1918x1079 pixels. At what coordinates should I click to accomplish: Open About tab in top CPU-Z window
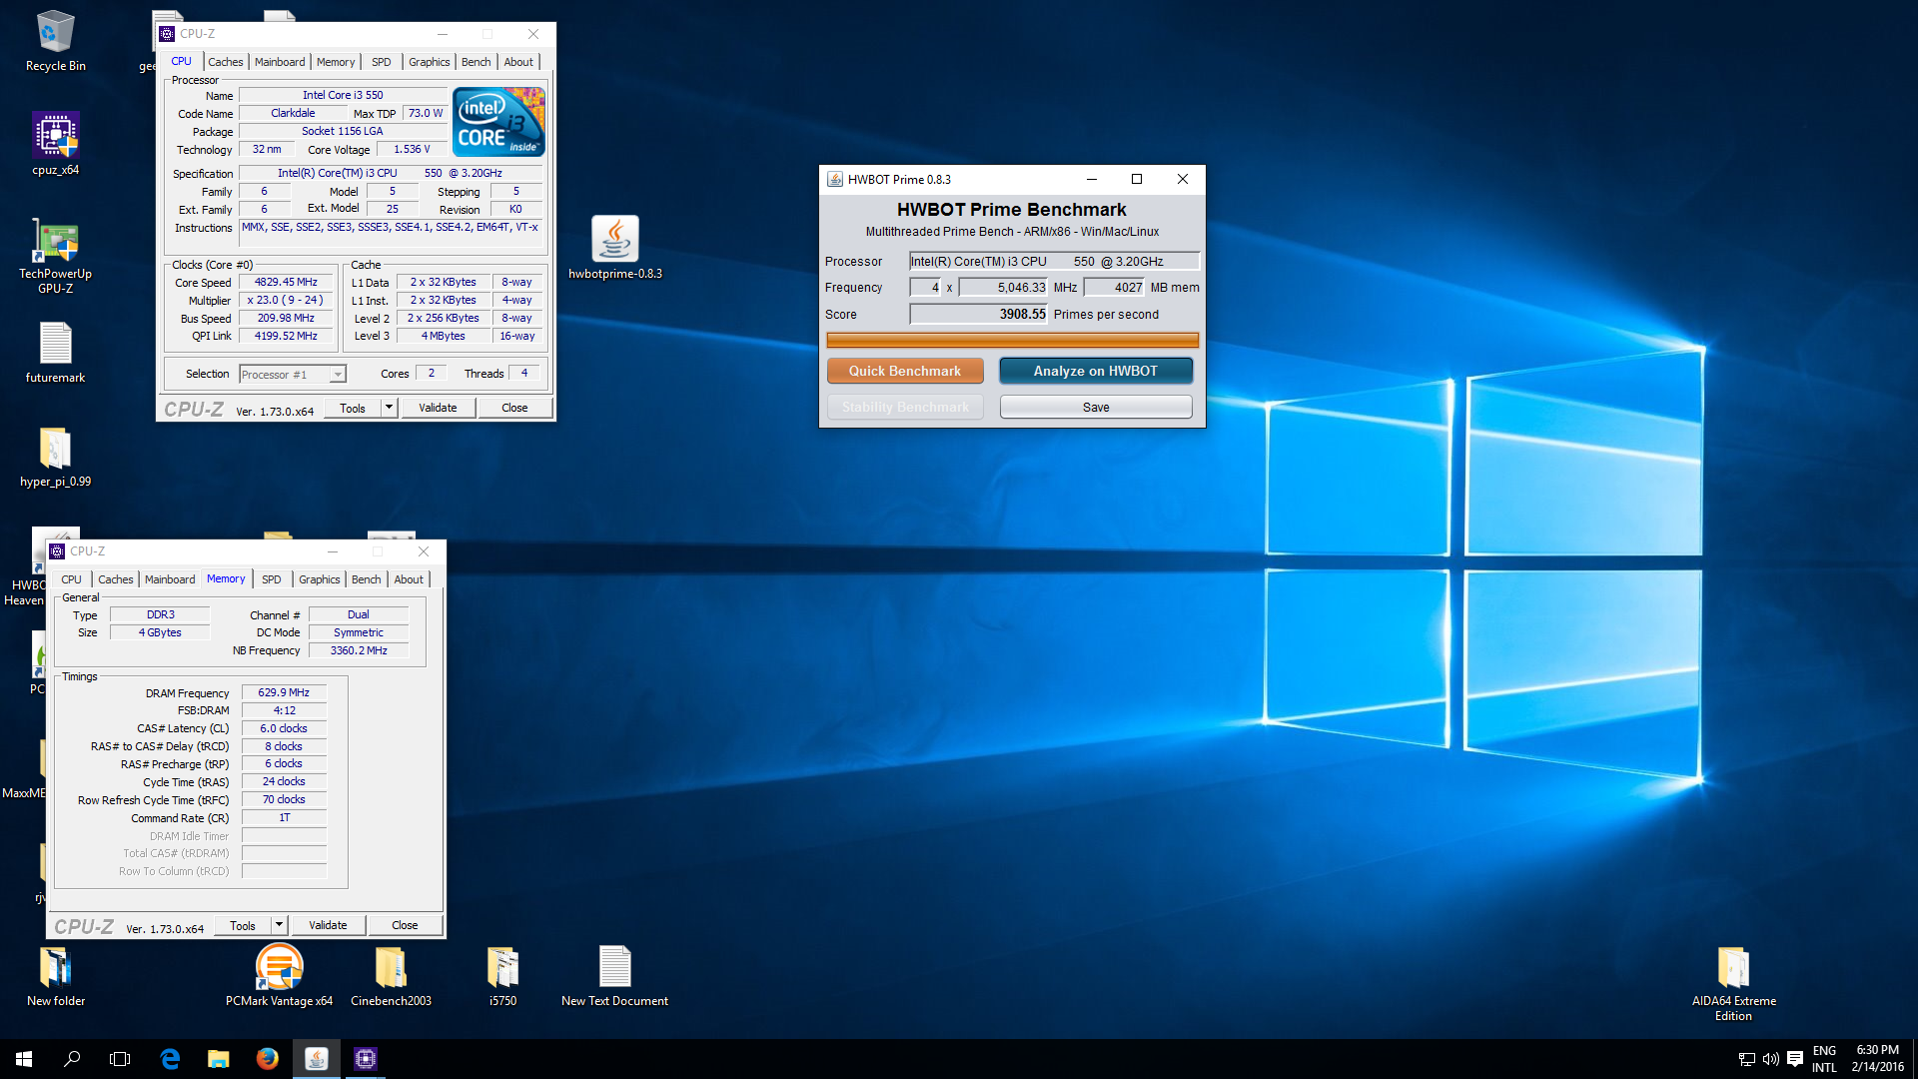[518, 62]
